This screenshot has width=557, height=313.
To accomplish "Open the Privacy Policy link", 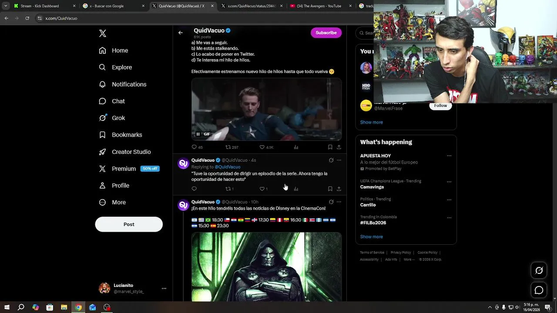I will click(x=401, y=253).
